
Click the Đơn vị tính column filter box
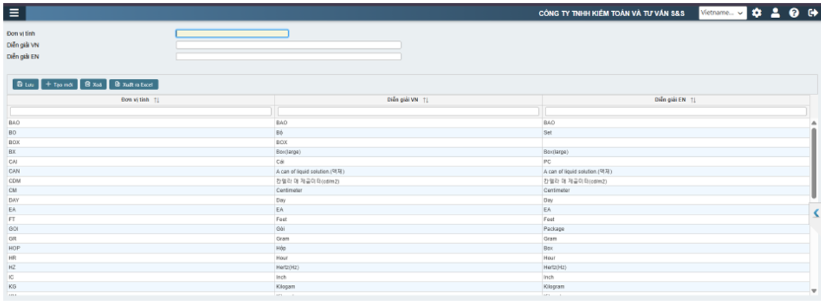coord(140,111)
